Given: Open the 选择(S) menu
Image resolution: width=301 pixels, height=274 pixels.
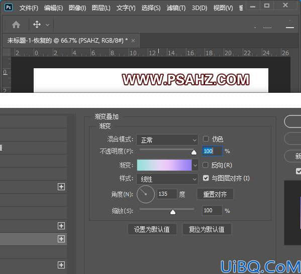Looking at the screenshot, I should pos(151,8).
